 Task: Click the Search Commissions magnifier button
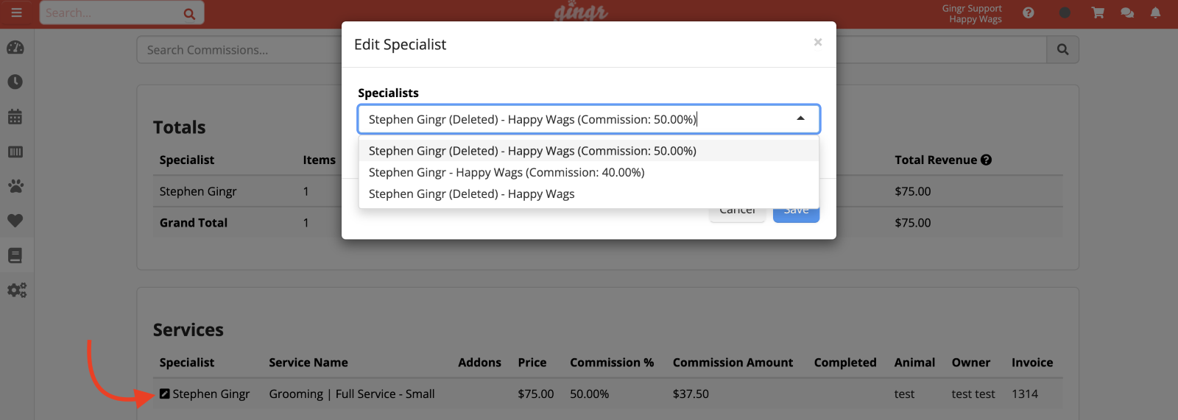1062,49
